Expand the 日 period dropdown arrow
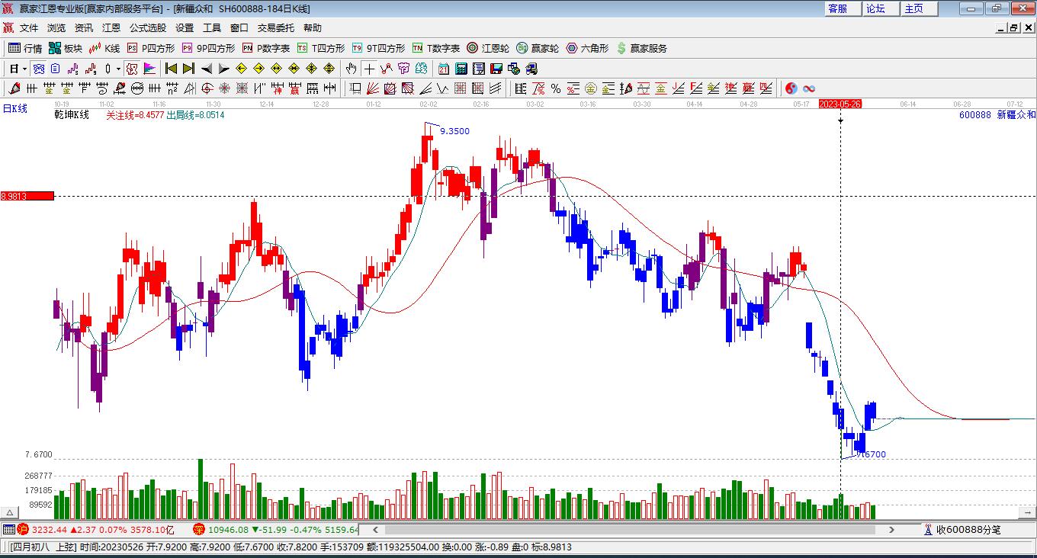The height and width of the screenshot is (558, 1037). 24,69
